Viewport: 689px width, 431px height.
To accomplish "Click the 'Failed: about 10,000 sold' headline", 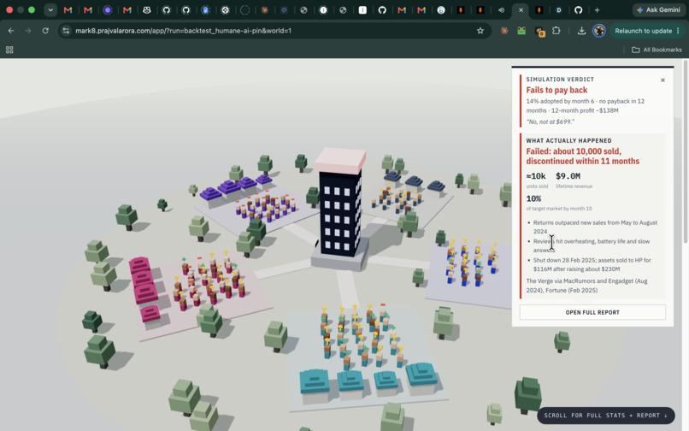I will pyautogui.click(x=583, y=156).
